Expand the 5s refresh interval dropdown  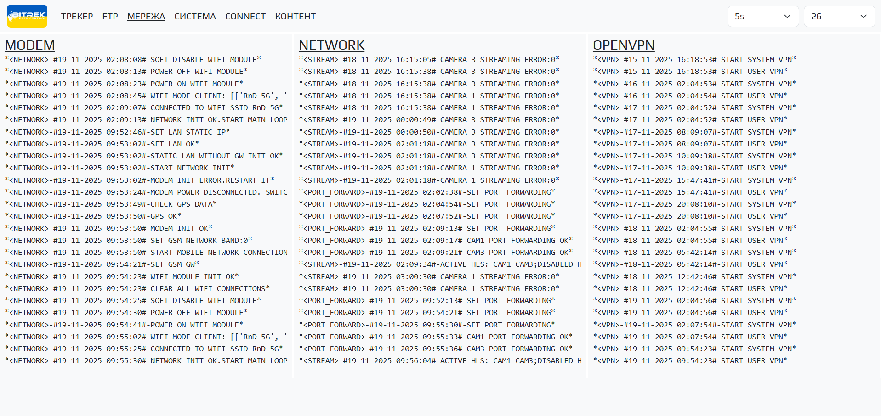pyautogui.click(x=762, y=17)
